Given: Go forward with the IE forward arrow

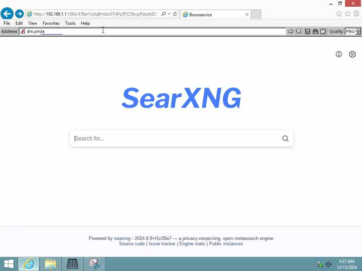Looking at the screenshot, I should pyautogui.click(x=19, y=14).
